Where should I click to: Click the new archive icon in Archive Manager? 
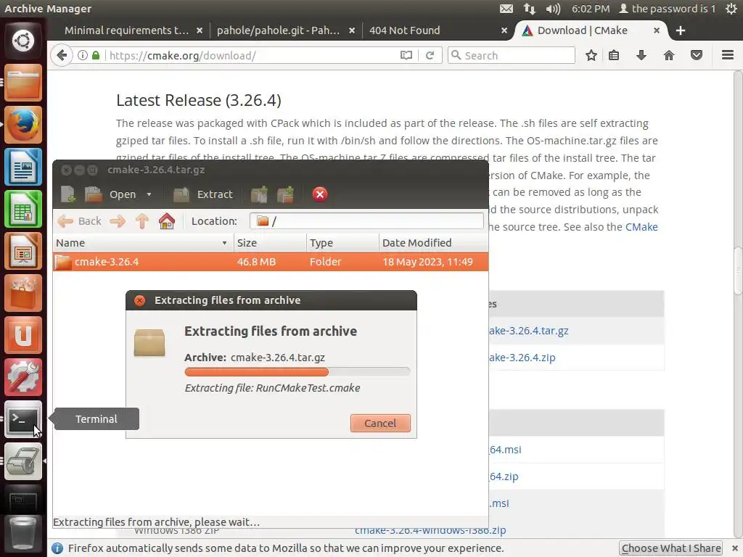[68, 194]
